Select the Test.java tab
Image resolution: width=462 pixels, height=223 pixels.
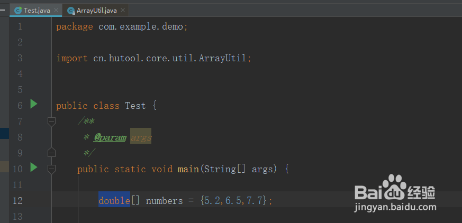click(37, 11)
